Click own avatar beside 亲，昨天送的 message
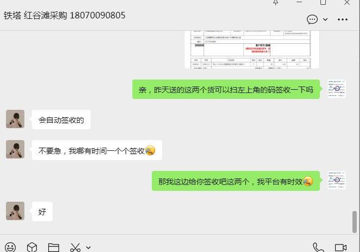The width and height of the screenshot is (360, 252). click(337, 89)
